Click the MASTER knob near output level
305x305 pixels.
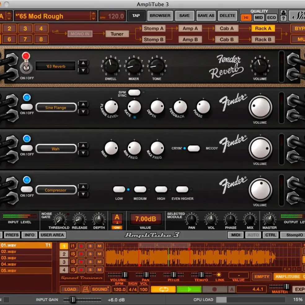click(269, 220)
